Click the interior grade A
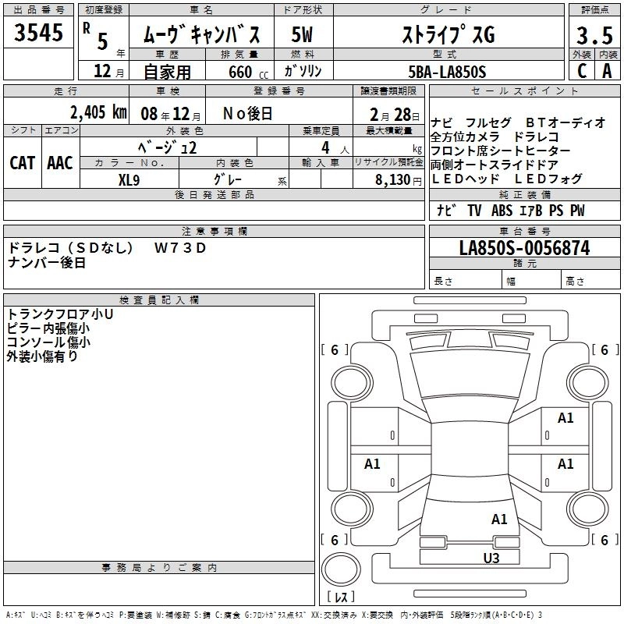This screenshot has height=624, width=624. [x=607, y=71]
